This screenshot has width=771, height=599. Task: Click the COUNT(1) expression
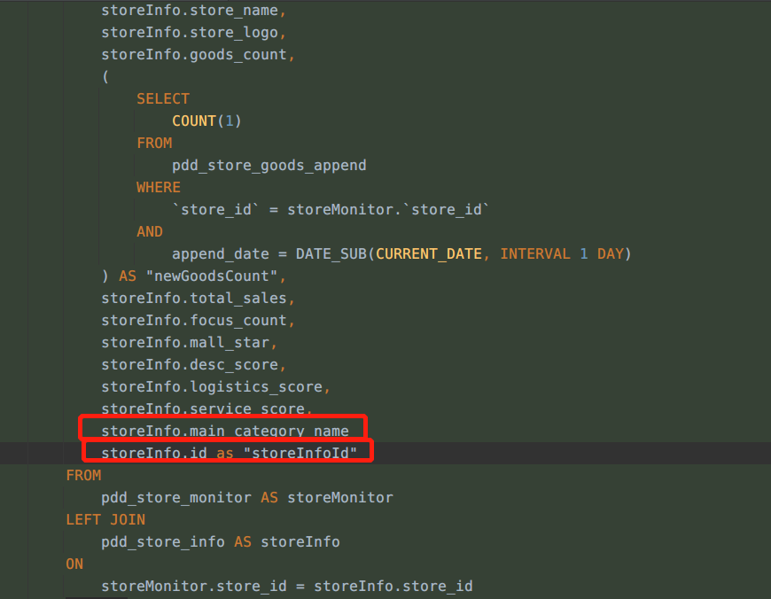[x=206, y=121]
